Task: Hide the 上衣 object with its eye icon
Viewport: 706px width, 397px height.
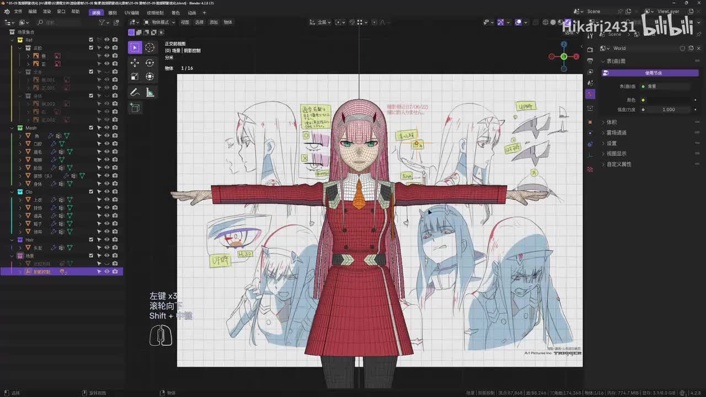Action: (x=107, y=200)
